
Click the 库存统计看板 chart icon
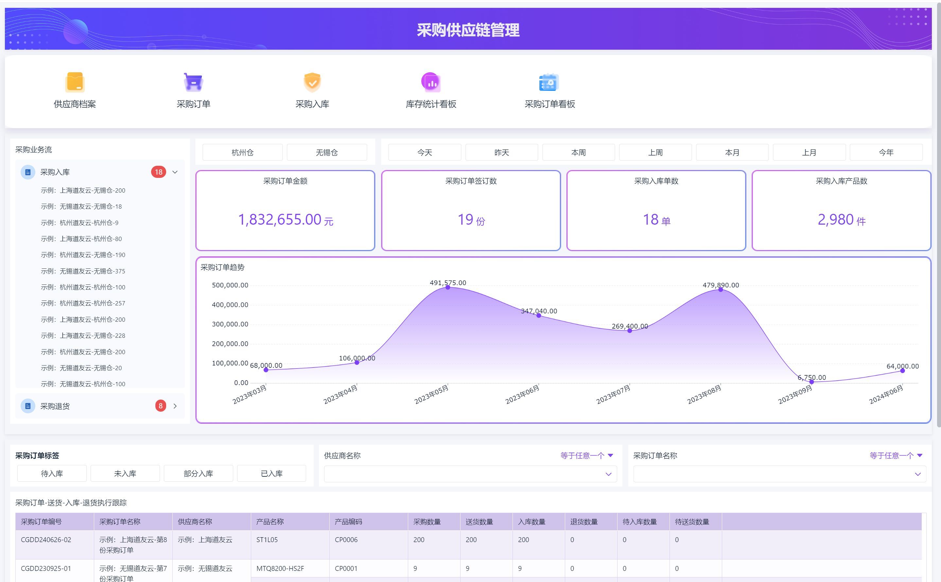pyautogui.click(x=430, y=82)
